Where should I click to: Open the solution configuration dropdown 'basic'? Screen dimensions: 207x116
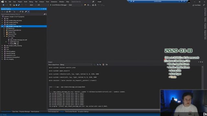33,5
